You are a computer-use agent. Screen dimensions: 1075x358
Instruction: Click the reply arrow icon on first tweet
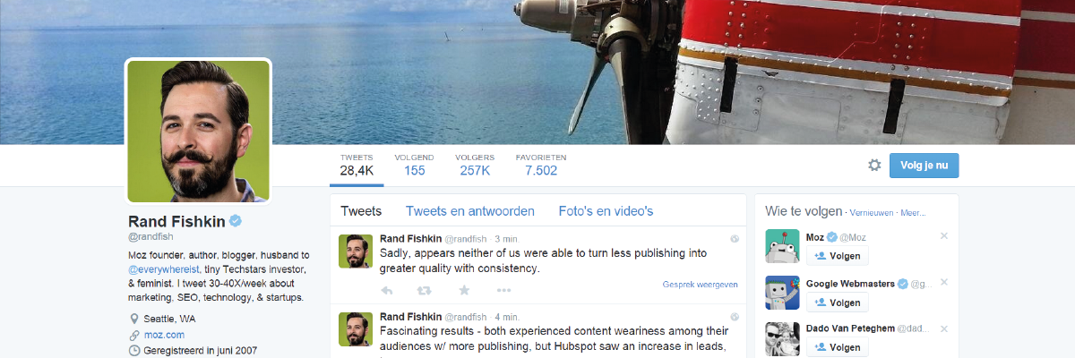387,290
